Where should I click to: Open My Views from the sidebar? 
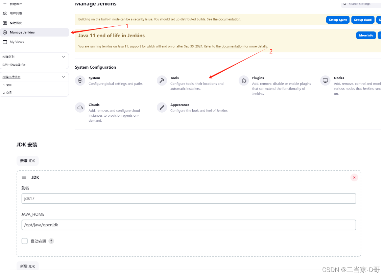[16, 42]
